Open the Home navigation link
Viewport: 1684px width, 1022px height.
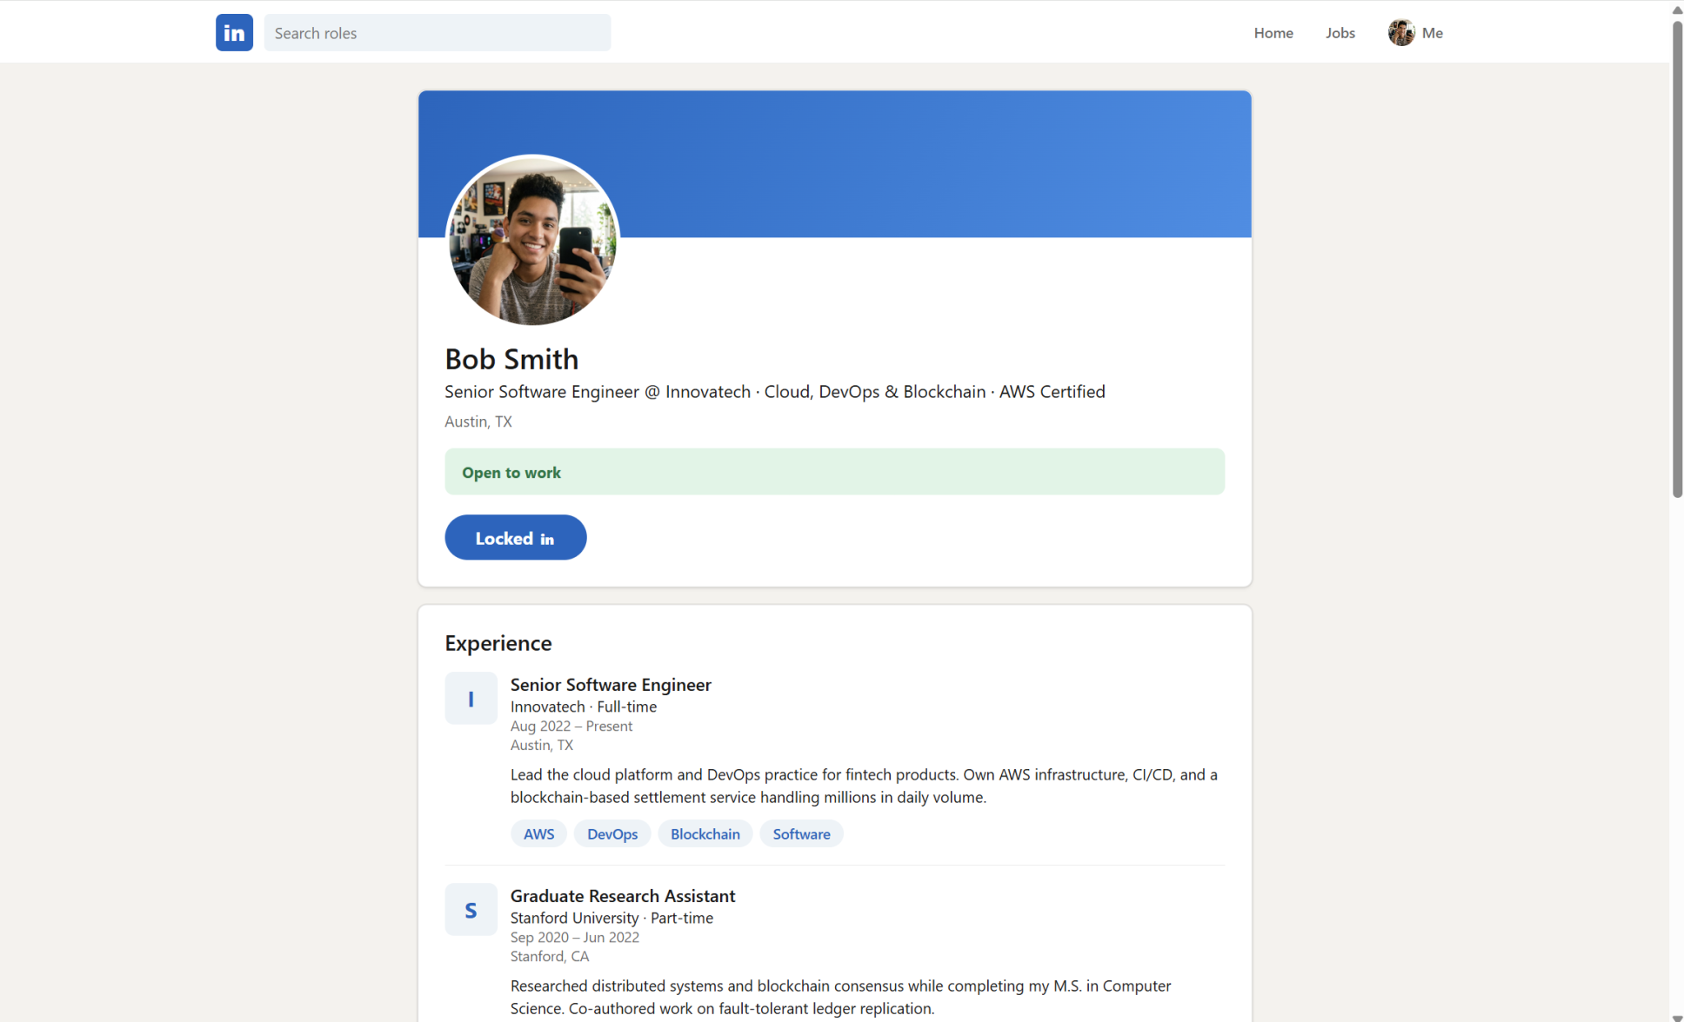tap(1273, 33)
